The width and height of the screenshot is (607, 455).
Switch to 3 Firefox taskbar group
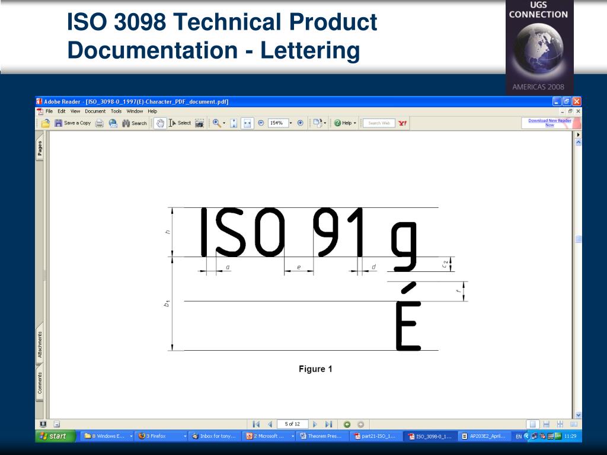click(x=162, y=436)
